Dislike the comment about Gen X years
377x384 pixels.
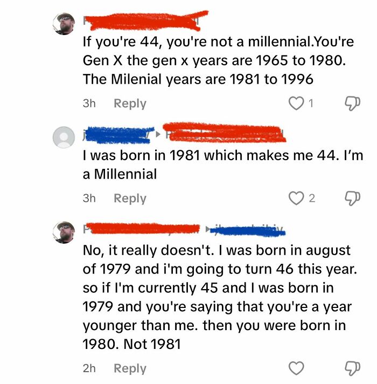(x=351, y=103)
